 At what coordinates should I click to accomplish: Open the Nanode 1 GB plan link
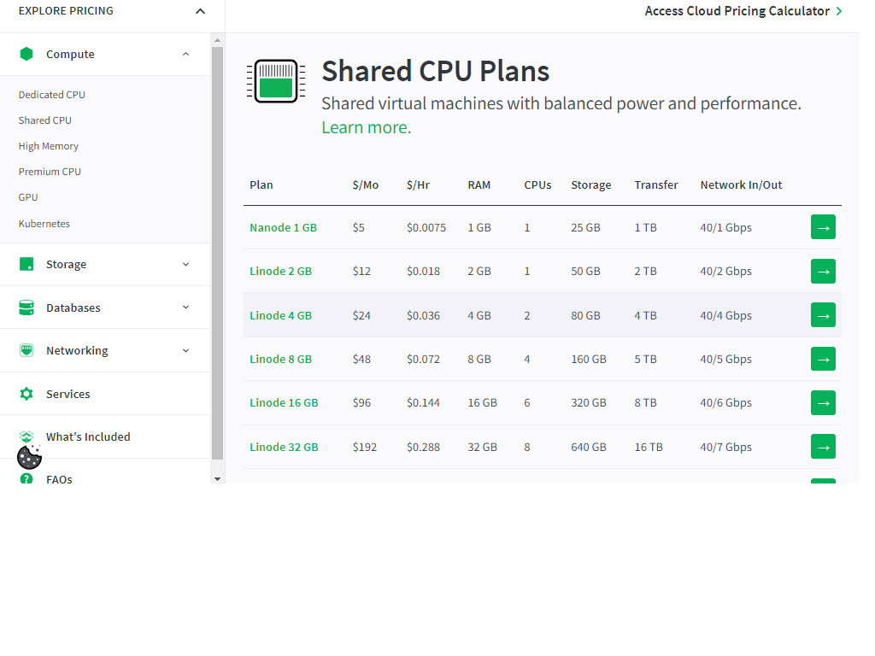[x=284, y=227]
